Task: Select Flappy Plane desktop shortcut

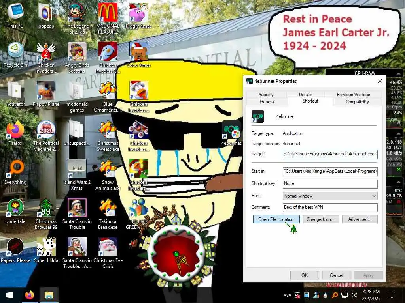Action: click(x=46, y=94)
